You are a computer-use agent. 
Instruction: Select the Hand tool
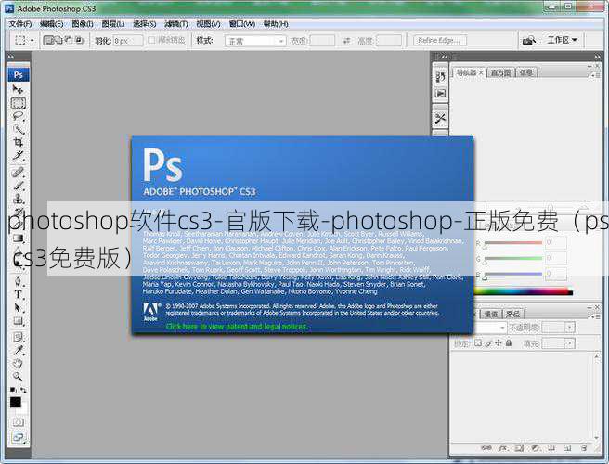click(18, 364)
